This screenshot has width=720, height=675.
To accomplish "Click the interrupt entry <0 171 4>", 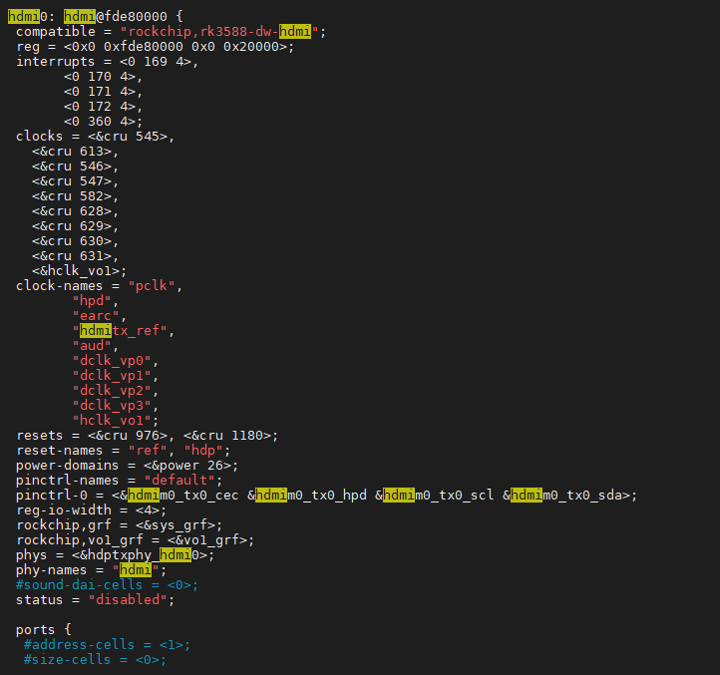I will click(x=100, y=92).
